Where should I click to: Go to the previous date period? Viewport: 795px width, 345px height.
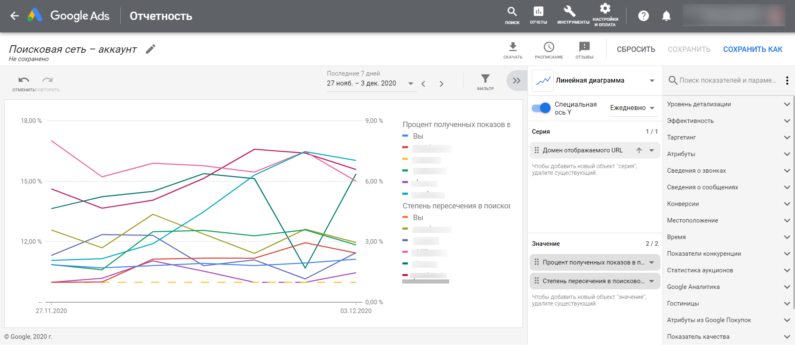(423, 84)
